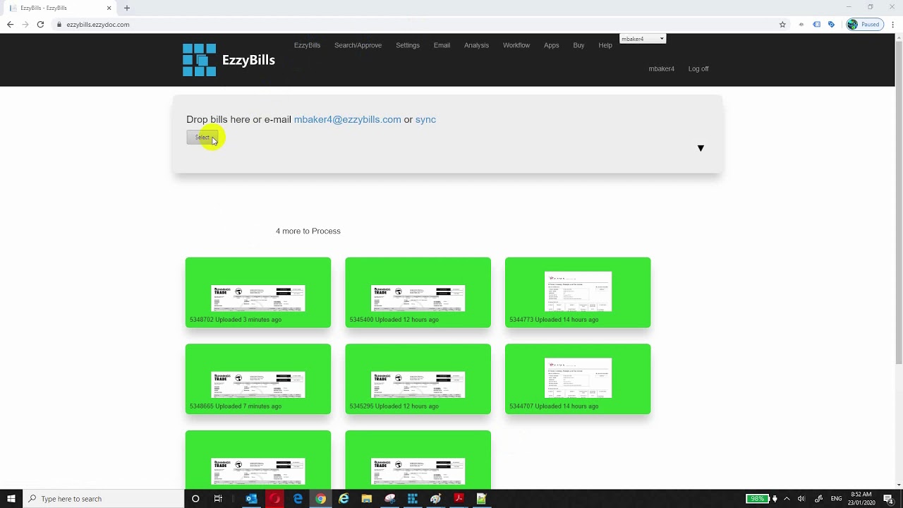Click the 98% battery indicator
Screen dimensions: 903x508
pos(756,499)
